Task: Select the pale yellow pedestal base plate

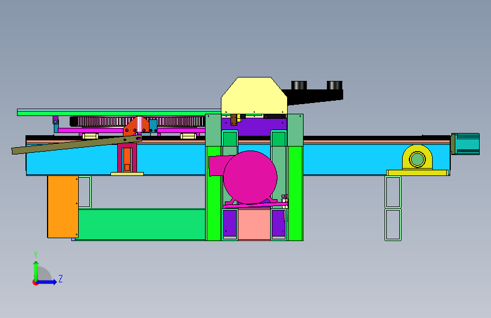Action: pos(127,174)
